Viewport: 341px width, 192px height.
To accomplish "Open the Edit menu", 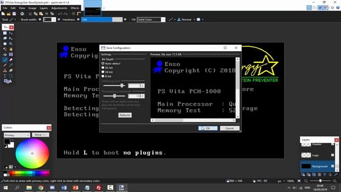I will (13, 8).
